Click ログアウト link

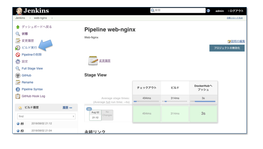[237, 11]
